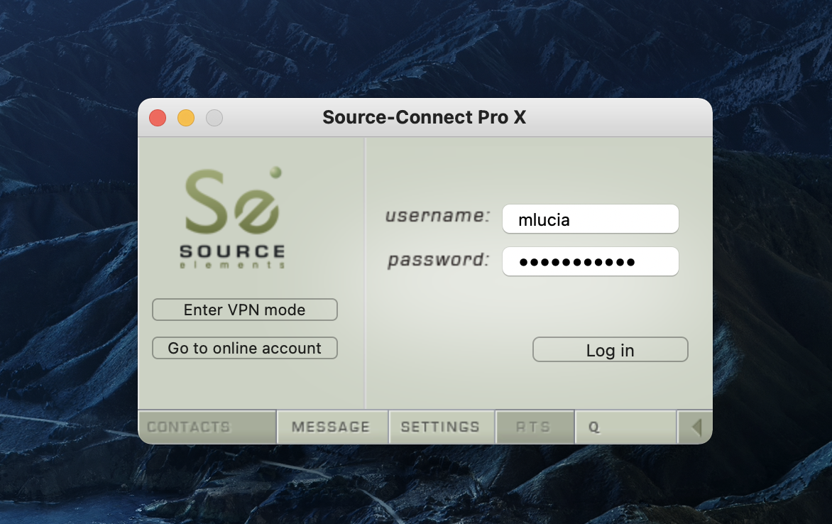Click the Source Elements Se logo

pos(231,202)
